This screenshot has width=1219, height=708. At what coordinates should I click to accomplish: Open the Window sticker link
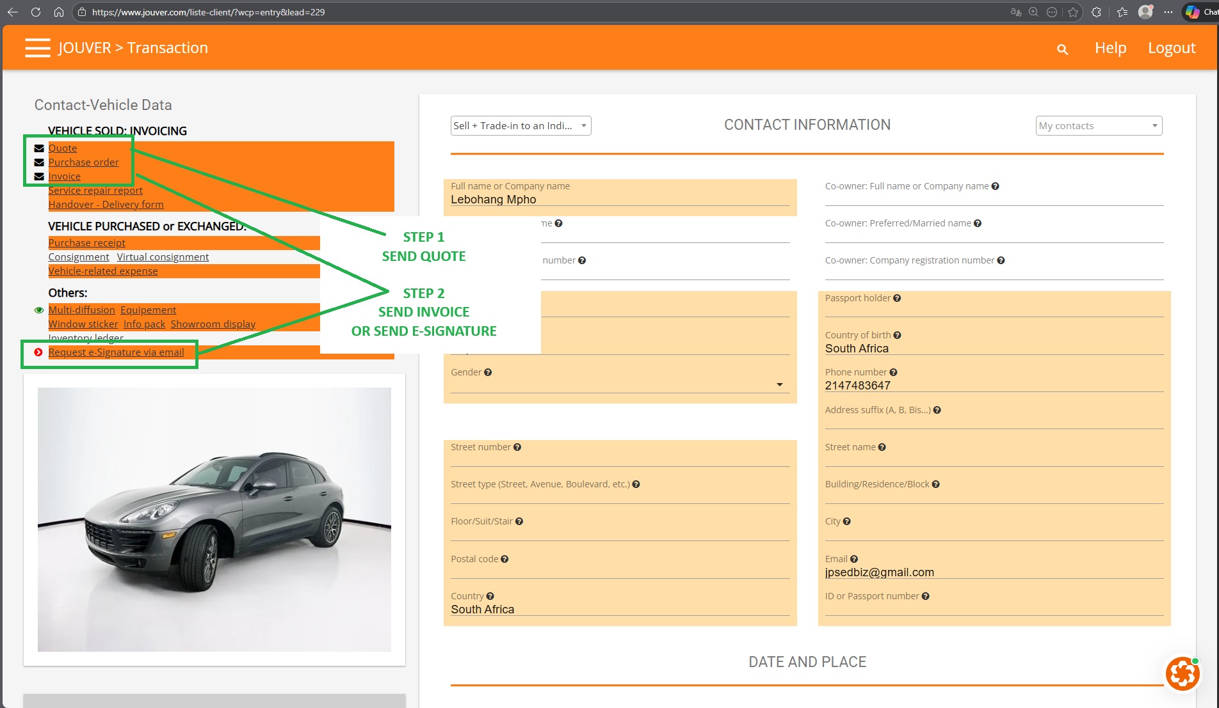pos(83,324)
